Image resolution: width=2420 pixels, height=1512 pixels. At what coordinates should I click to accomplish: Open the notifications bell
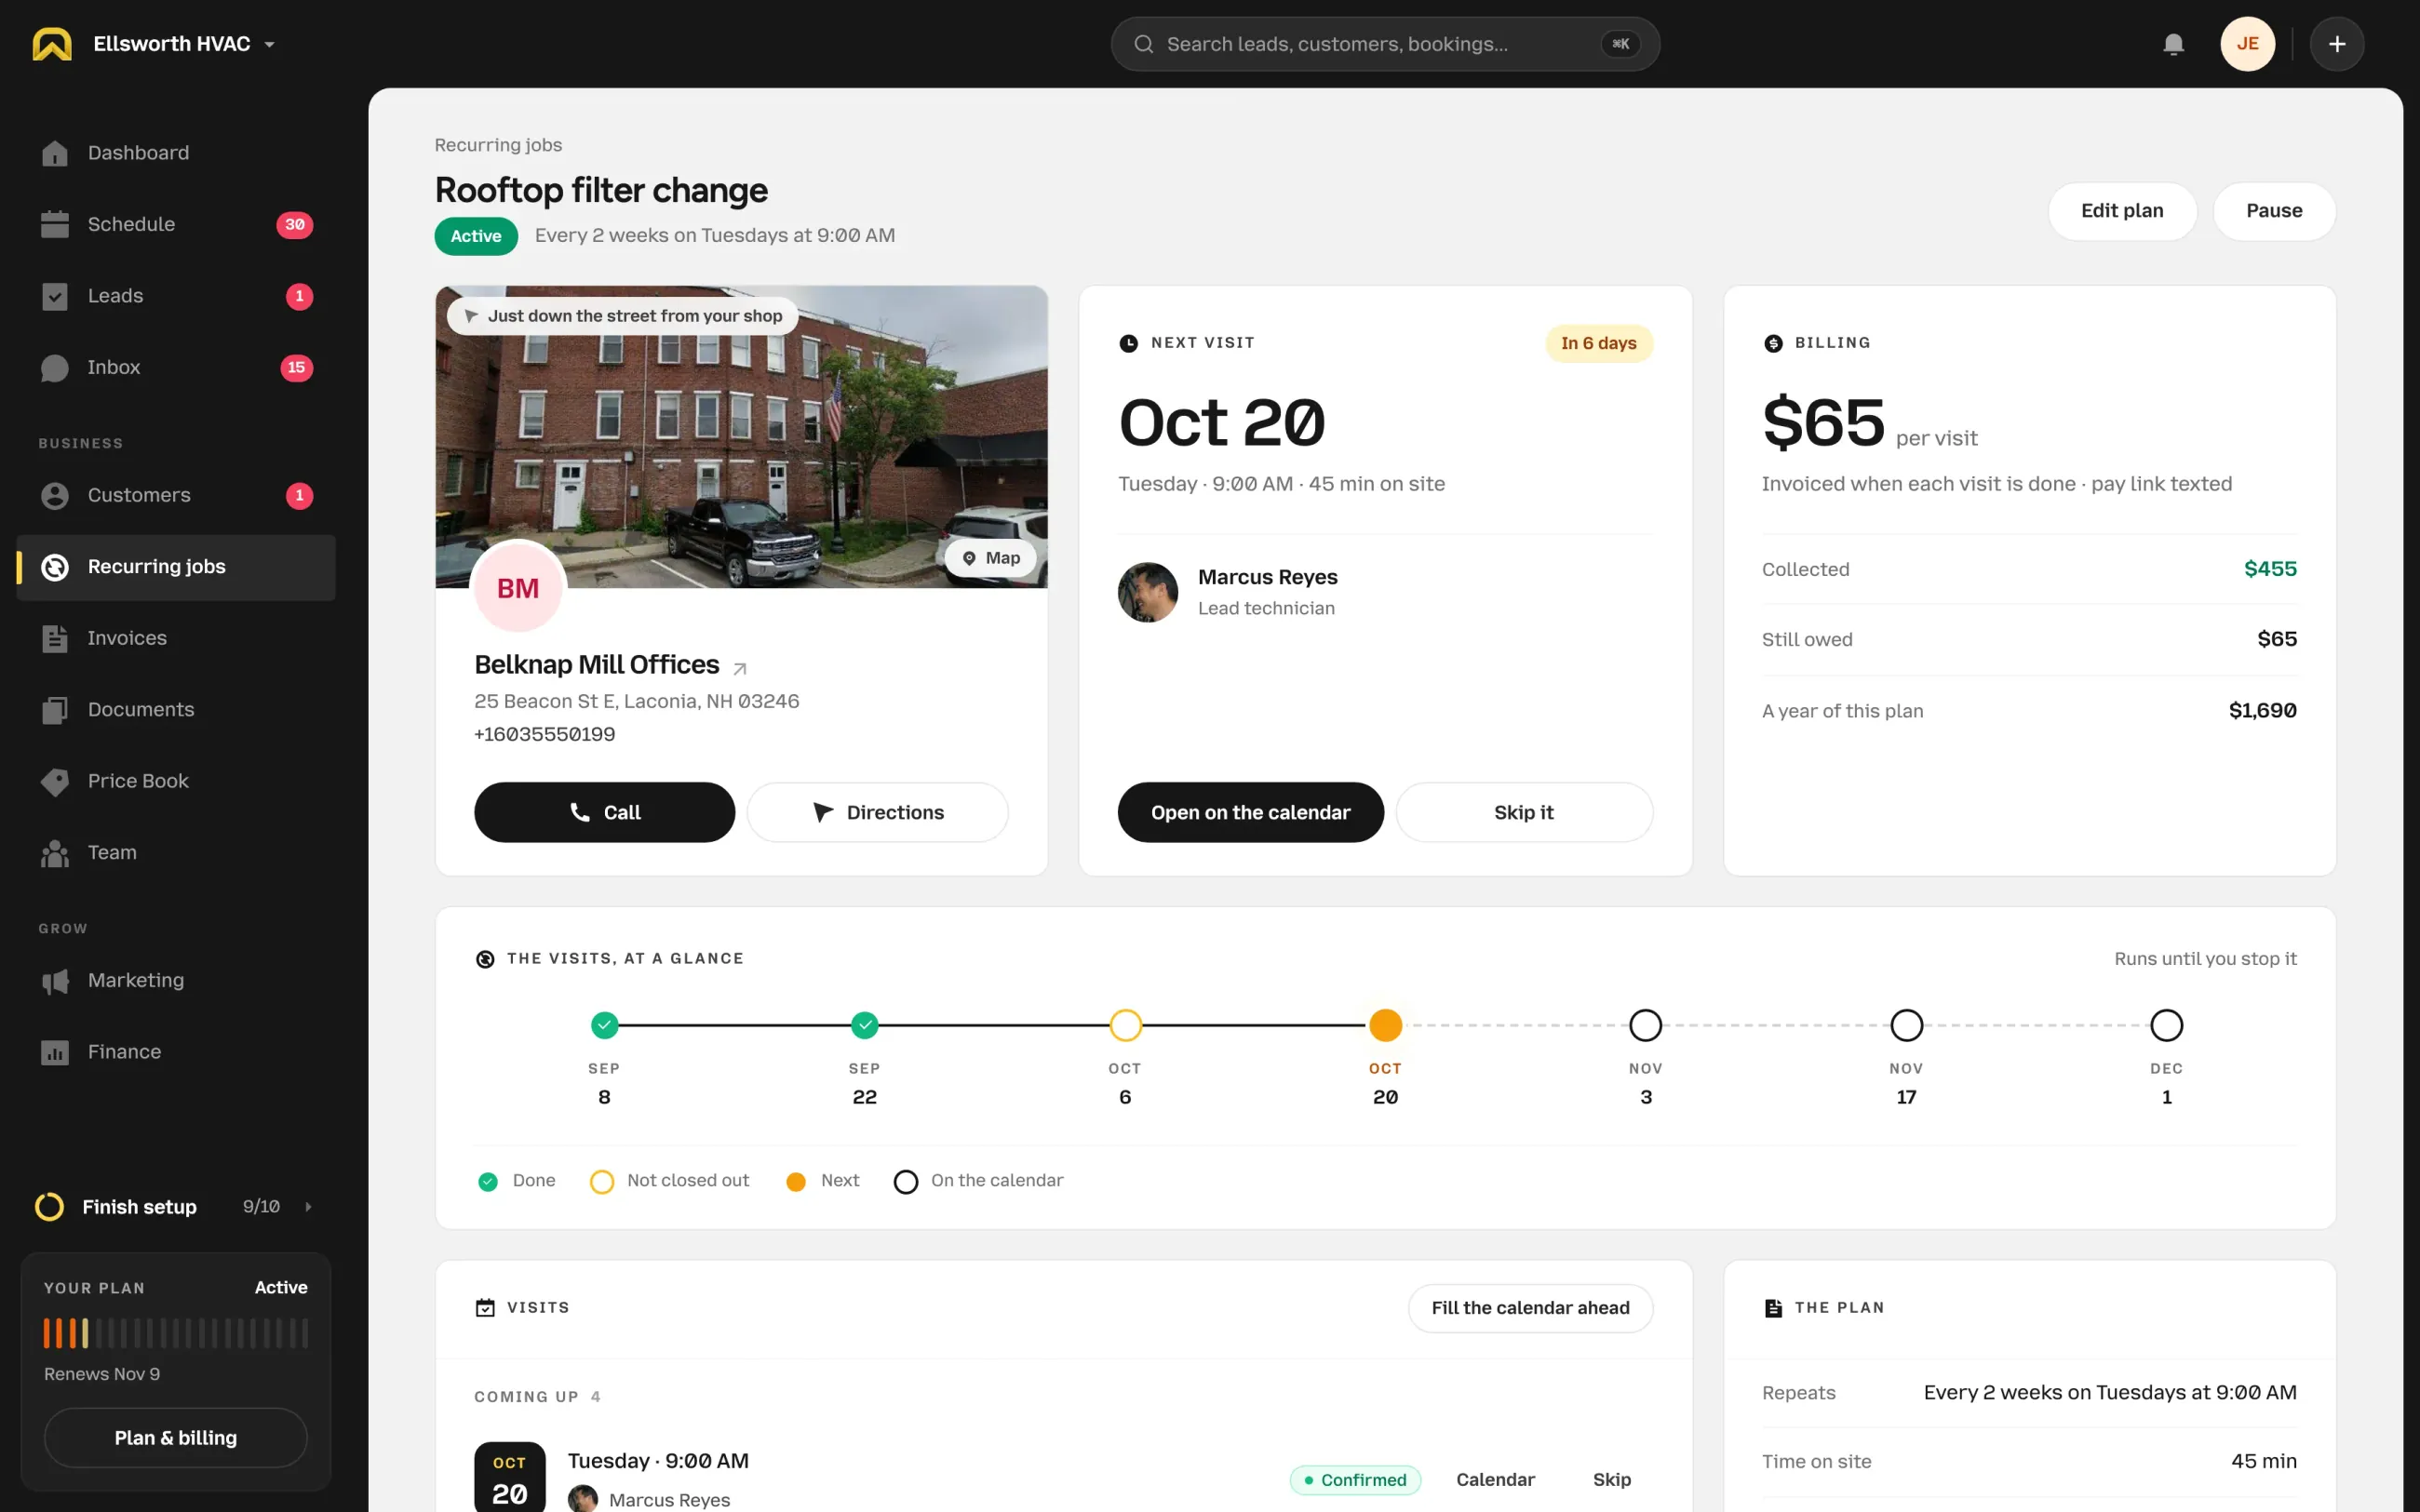[x=2173, y=44]
